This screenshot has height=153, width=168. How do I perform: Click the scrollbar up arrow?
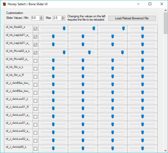[165, 10]
